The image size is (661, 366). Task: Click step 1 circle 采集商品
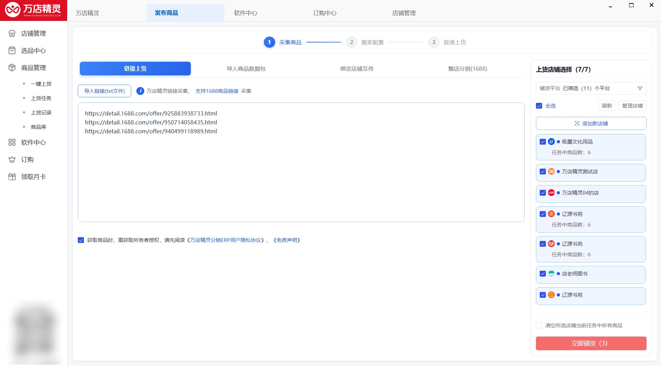click(x=269, y=42)
